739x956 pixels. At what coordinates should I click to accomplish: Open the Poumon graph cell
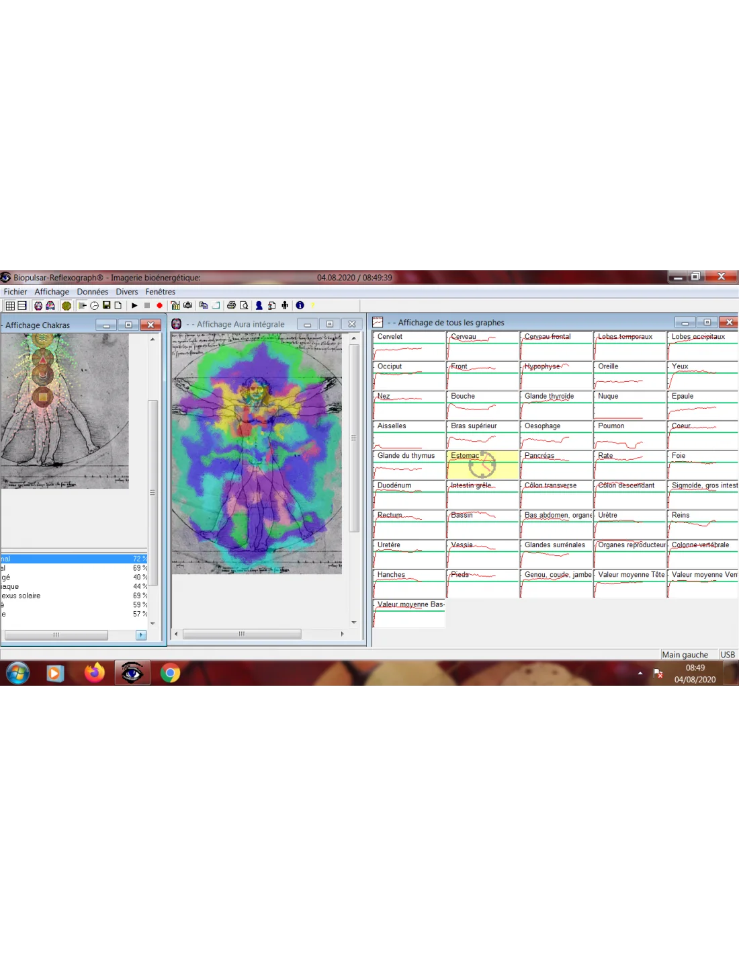tap(629, 435)
